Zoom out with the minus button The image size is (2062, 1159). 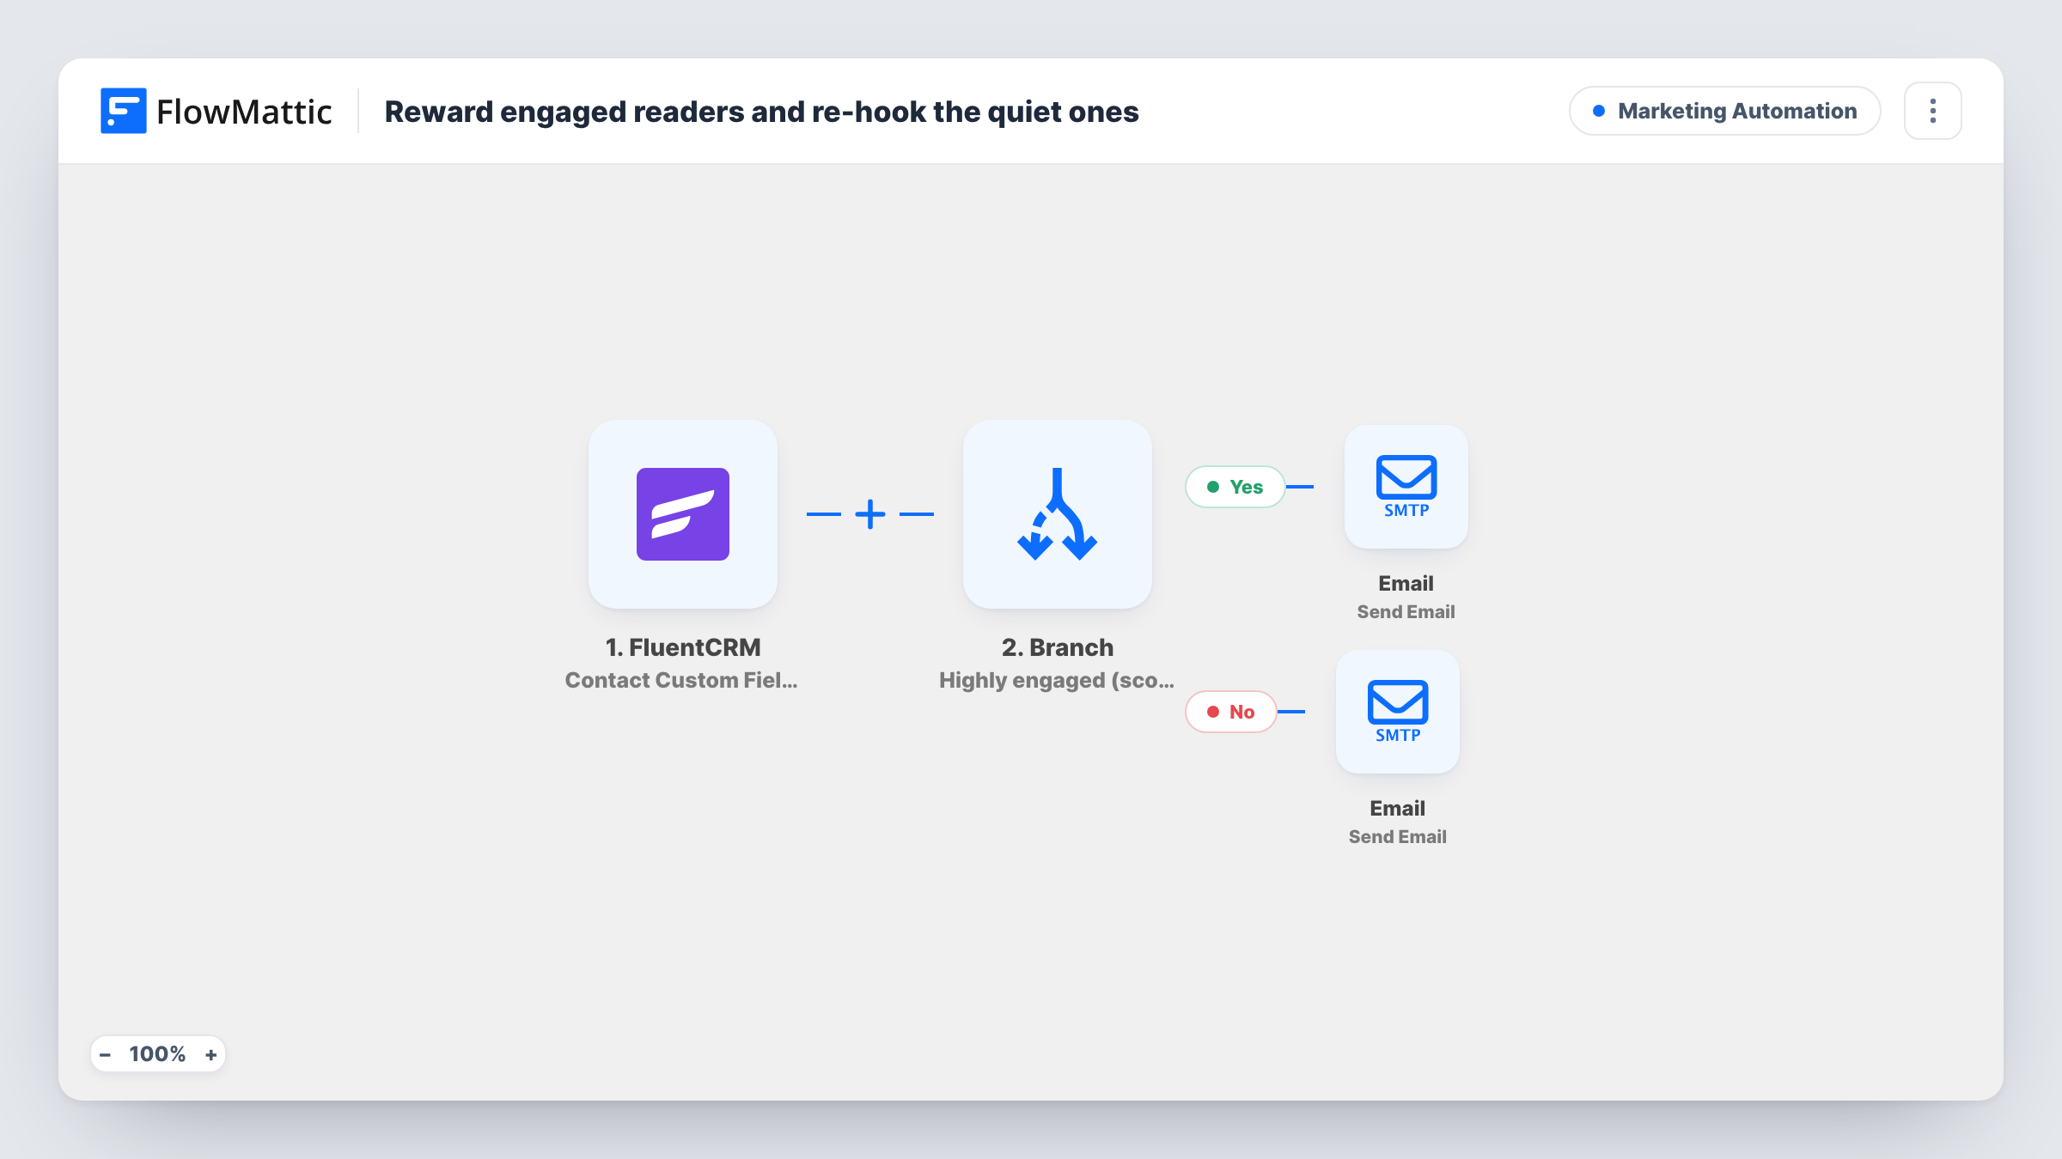tap(105, 1054)
